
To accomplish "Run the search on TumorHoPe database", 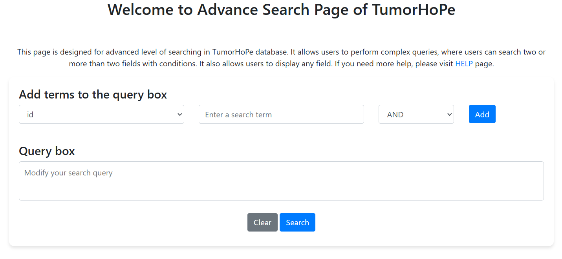I will 297,222.
